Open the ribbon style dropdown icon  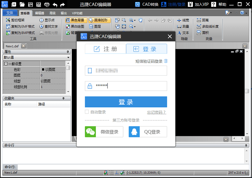[x=228, y=13]
